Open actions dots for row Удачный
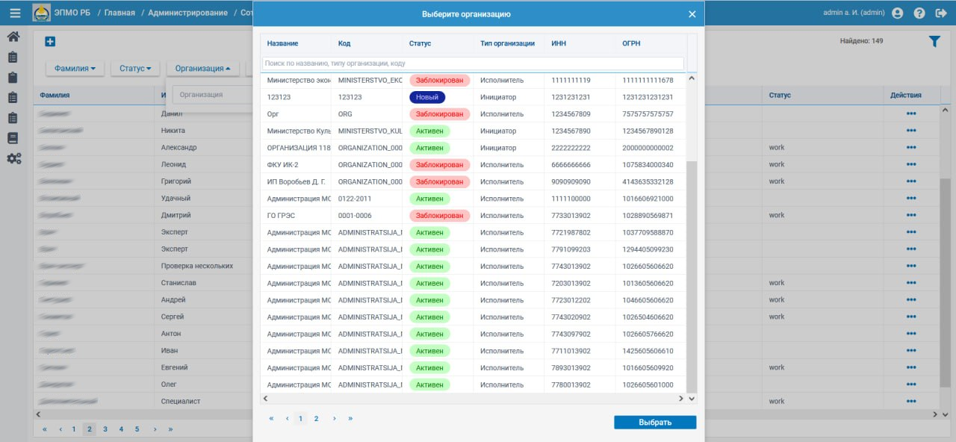The width and height of the screenshot is (956, 442). pos(911,199)
